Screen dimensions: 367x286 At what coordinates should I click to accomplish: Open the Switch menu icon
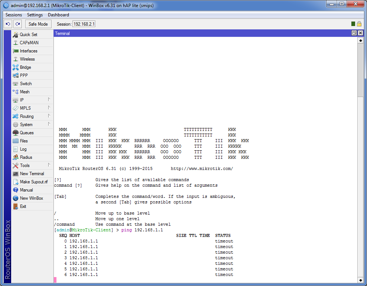16,84
